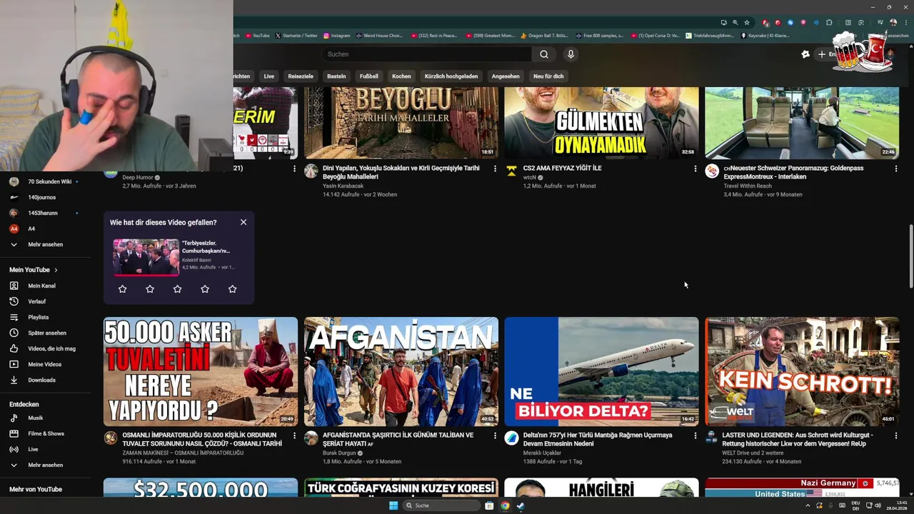Rate video with first star

click(x=122, y=289)
